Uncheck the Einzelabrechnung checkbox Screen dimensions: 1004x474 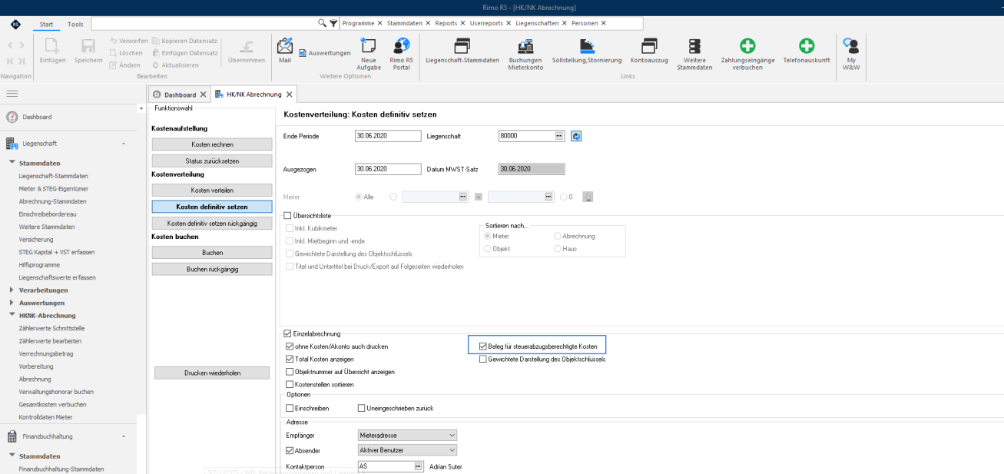click(287, 333)
